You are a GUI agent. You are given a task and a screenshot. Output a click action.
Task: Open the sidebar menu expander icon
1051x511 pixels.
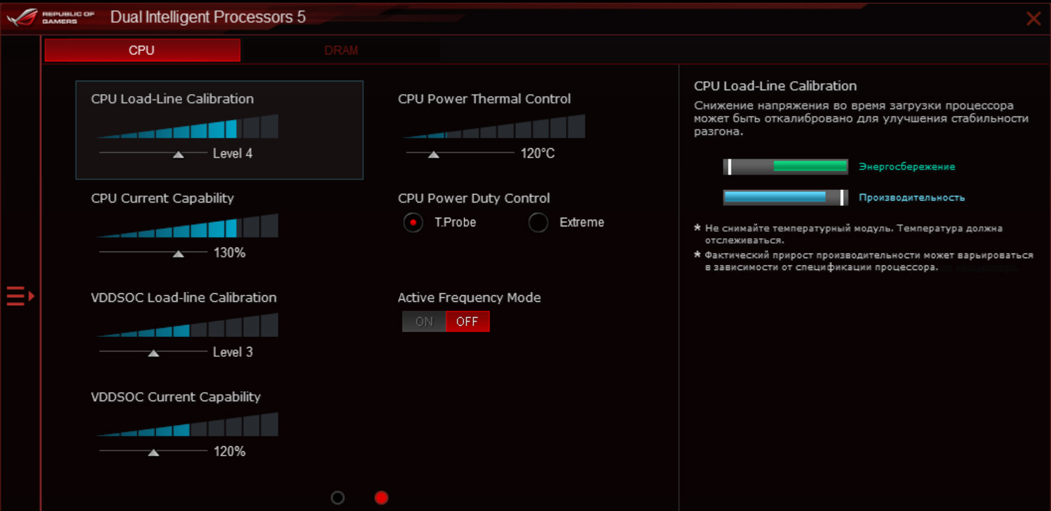click(x=20, y=296)
